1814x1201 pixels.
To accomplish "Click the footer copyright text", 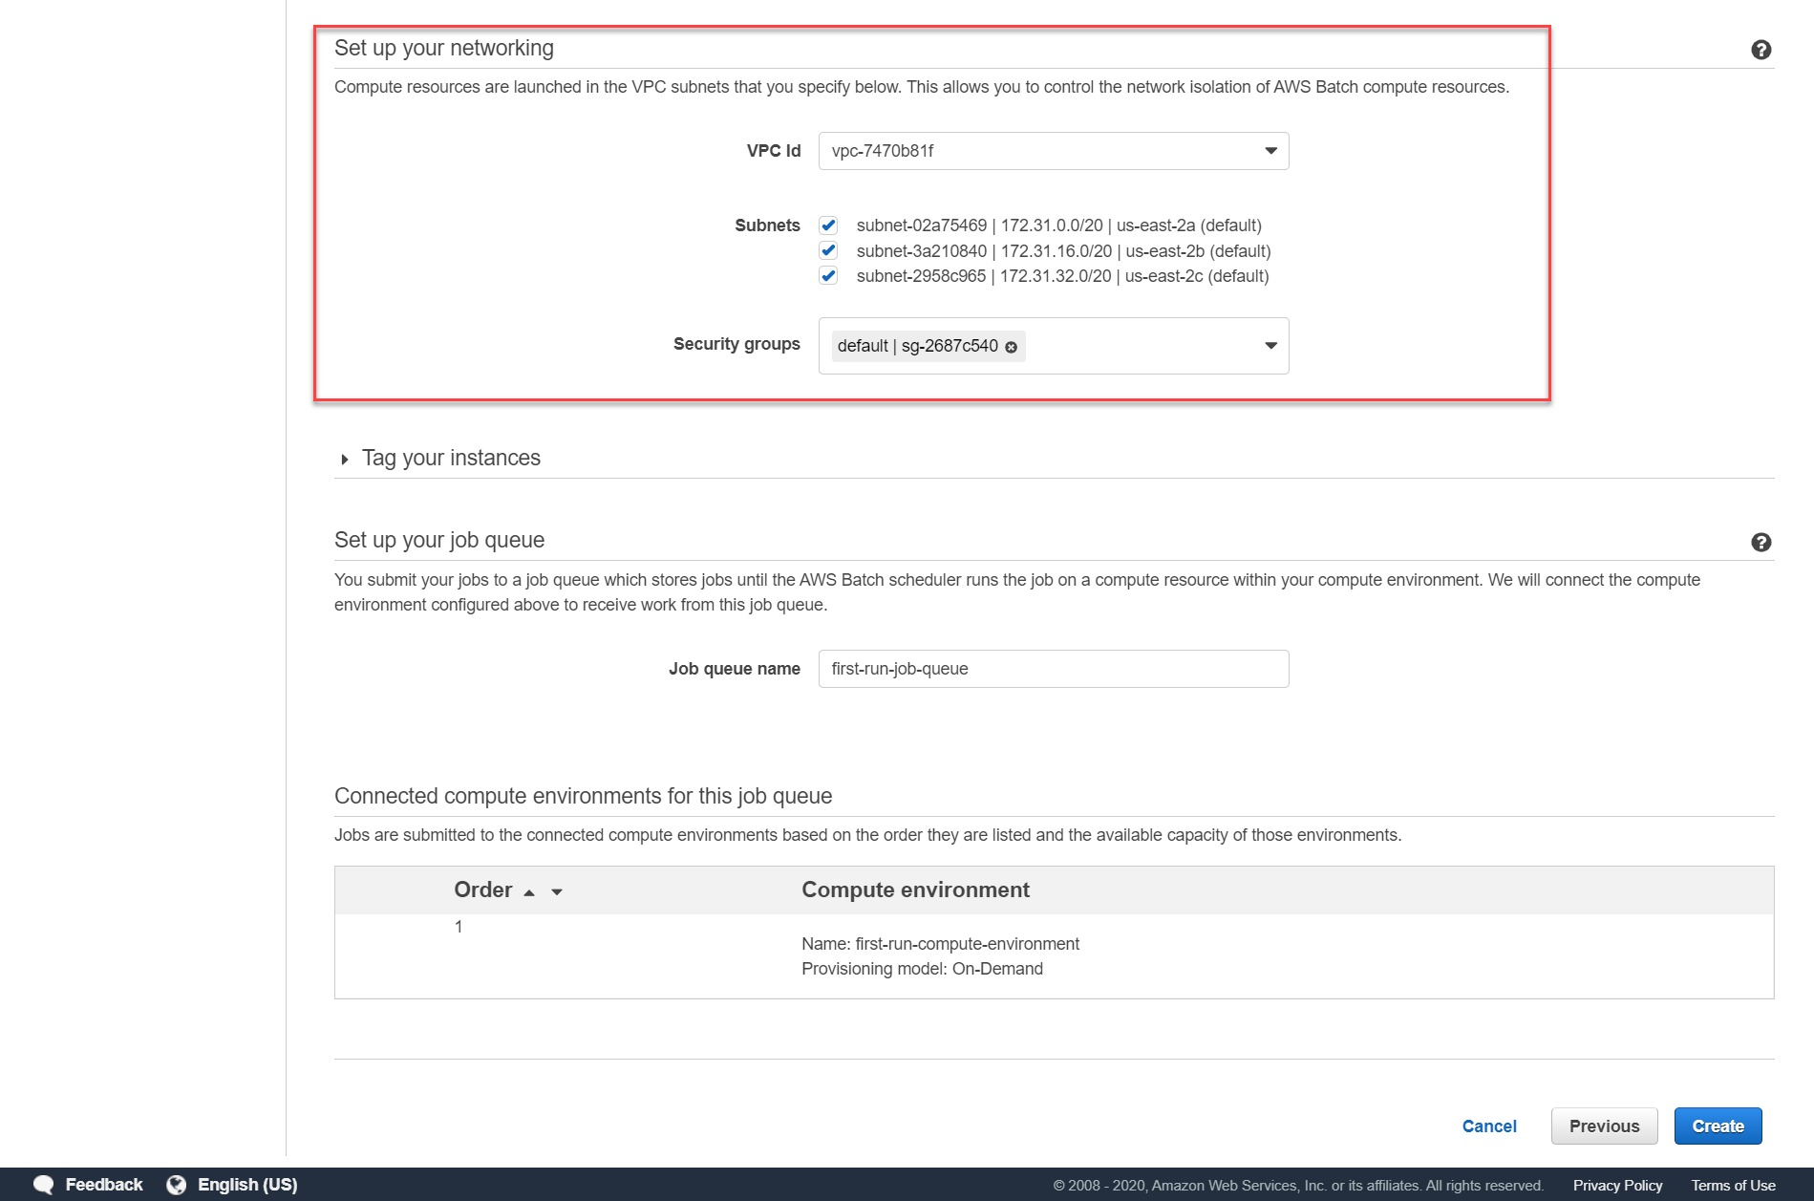I will 1298,1186.
